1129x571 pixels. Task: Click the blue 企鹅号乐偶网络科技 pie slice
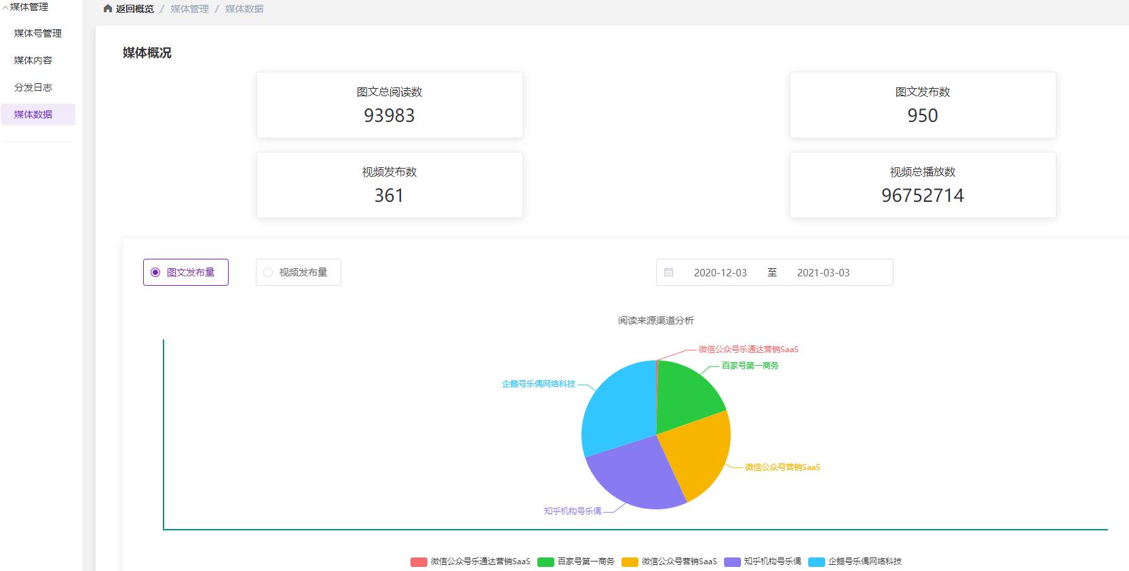pyautogui.click(x=617, y=406)
